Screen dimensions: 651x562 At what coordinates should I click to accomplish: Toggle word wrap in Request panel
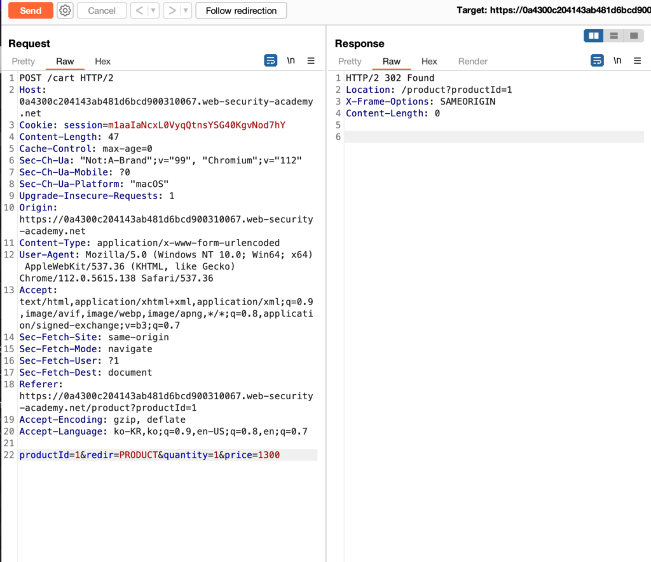coord(271,60)
